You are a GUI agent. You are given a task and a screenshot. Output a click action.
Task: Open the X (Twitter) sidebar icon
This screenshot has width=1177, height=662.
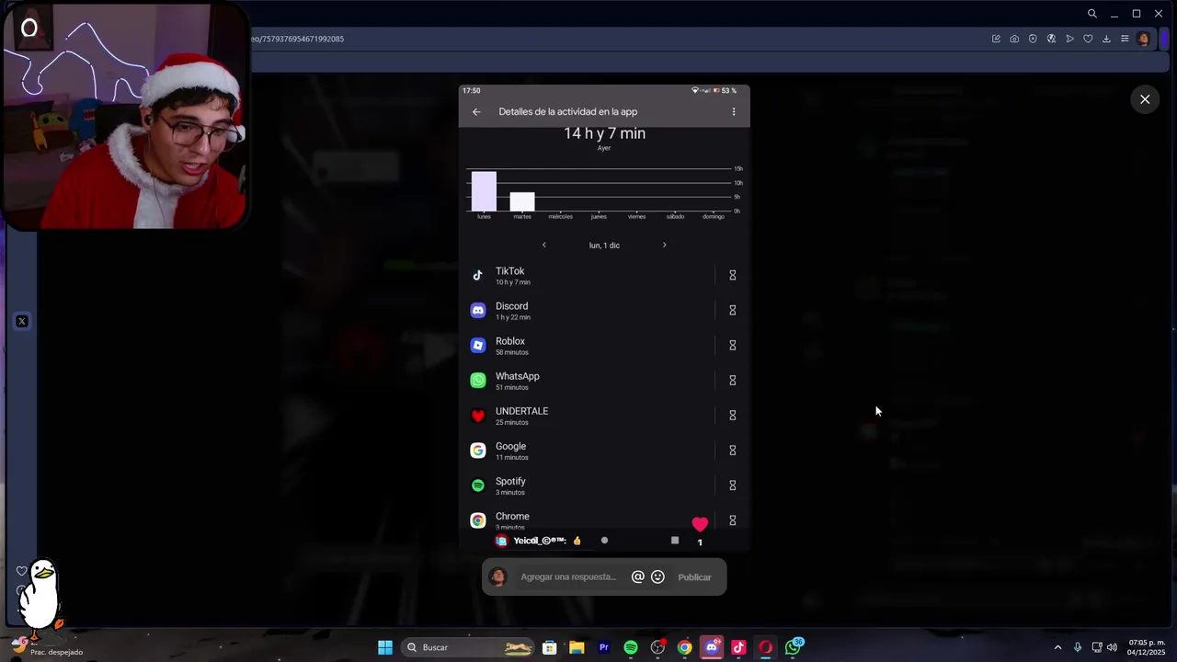pyautogui.click(x=22, y=321)
